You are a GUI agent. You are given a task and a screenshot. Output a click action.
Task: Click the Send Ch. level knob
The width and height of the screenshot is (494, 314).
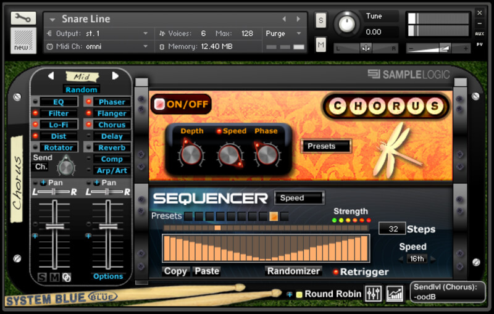click(66, 167)
